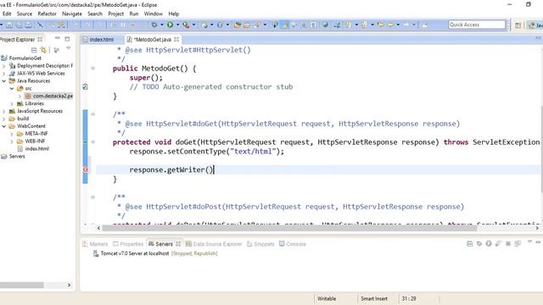Image resolution: width=543 pixels, height=305 pixels.
Task: Open the Help menu
Action: [x=173, y=14]
